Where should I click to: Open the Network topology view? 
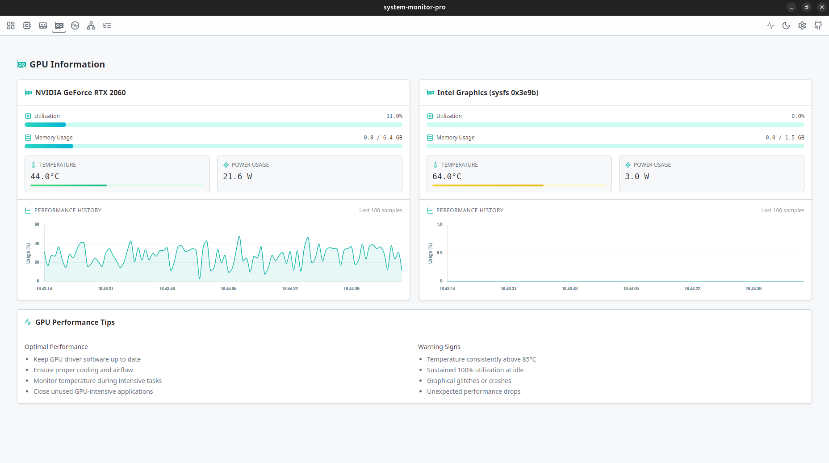tap(91, 25)
